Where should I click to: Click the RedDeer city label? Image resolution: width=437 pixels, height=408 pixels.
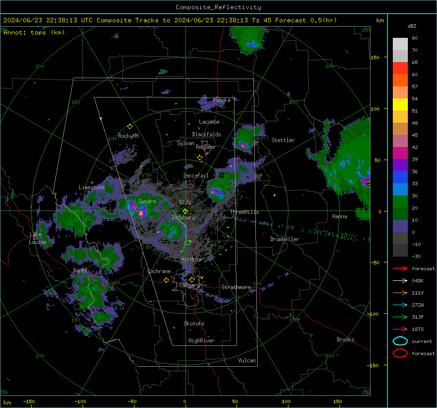point(206,147)
